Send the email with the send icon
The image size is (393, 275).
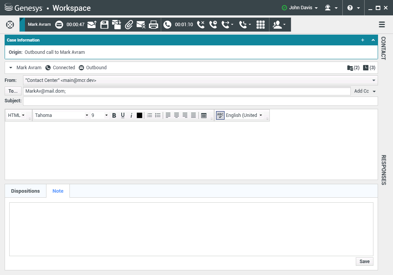coord(92,25)
